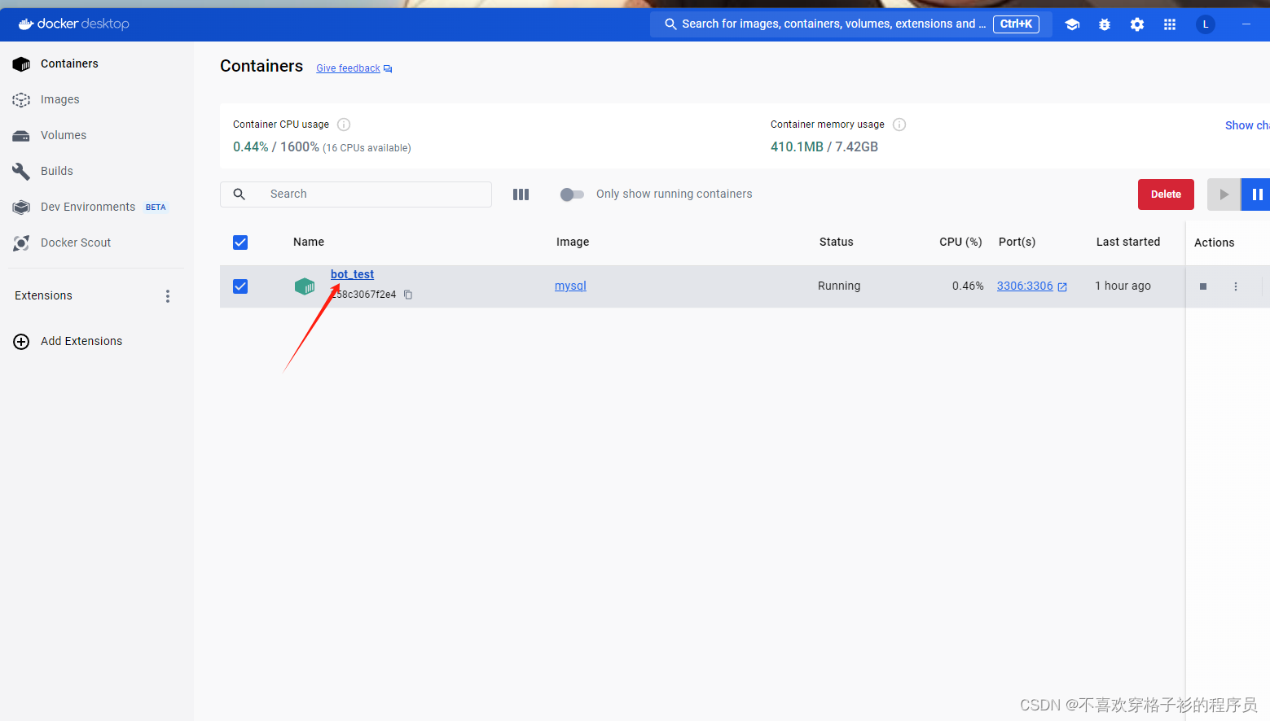
Task: Click the global search bar in header
Action: pyautogui.click(x=851, y=24)
